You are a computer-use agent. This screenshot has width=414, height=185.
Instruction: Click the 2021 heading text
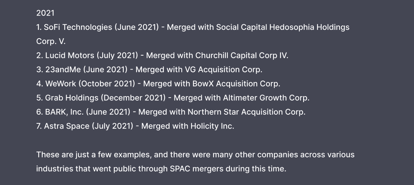click(x=45, y=13)
